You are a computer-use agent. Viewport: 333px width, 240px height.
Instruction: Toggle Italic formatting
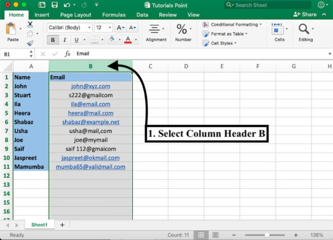(64, 40)
